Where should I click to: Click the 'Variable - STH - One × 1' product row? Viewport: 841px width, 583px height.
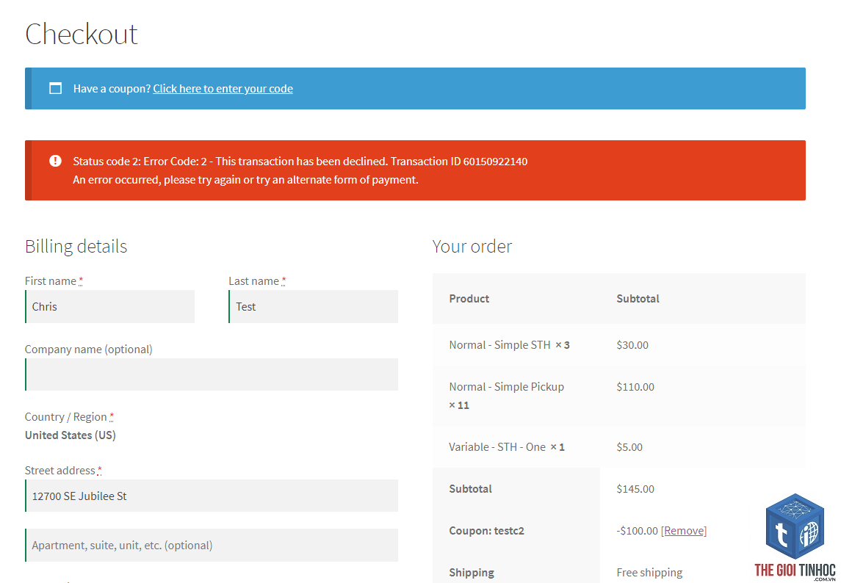(619, 446)
